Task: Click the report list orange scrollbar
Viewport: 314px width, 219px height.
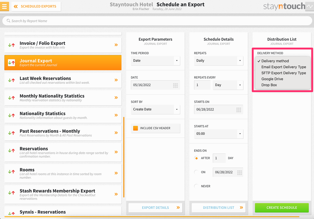Action: click(x=124, y=157)
